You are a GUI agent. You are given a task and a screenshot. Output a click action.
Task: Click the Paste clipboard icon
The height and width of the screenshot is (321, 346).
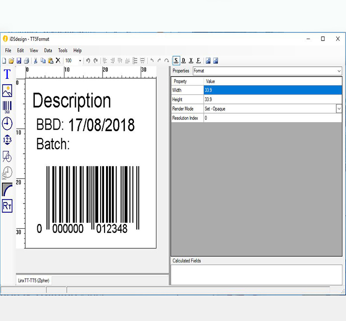click(51, 60)
